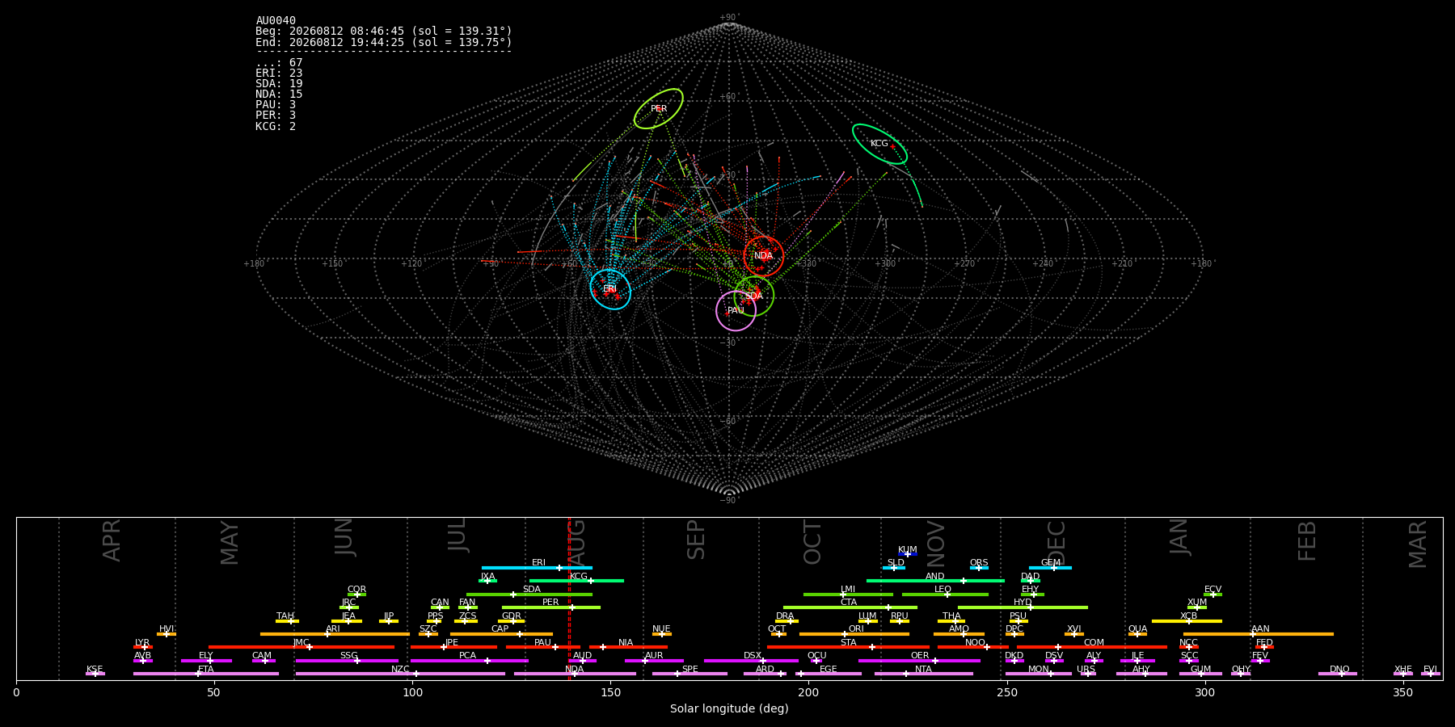Click the ERI: 23 legend entry
This screenshot has height=727, width=1455.
pyautogui.click(x=279, y=74)
